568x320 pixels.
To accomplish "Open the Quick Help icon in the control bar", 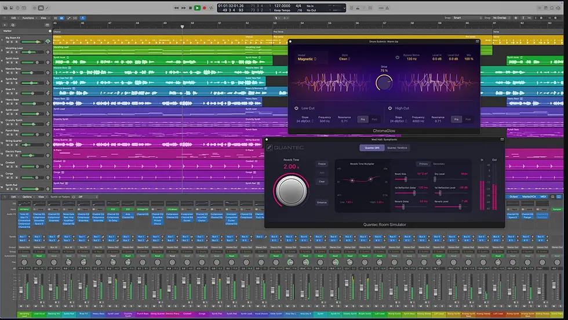I will coord(17,8).
